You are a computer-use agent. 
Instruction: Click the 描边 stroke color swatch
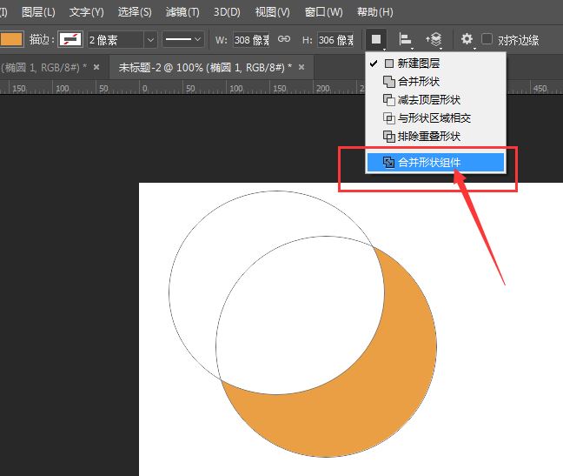70,39
